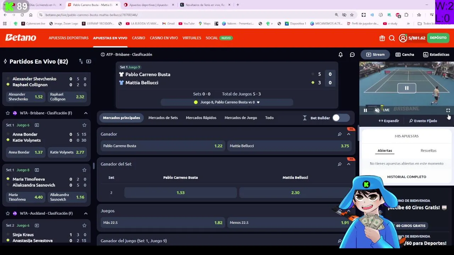Bet Más 22.5 games at 1.82

pyautogui.click(x=162, y=223)
